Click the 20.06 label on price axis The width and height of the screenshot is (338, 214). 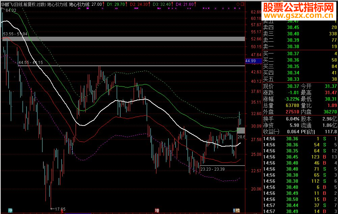tap(256, 189)
